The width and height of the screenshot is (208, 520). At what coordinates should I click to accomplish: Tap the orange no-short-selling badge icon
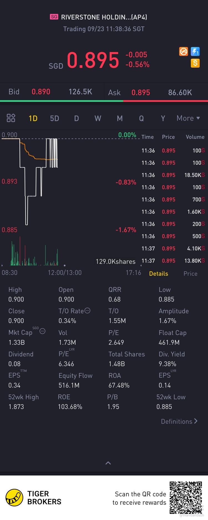184,51
